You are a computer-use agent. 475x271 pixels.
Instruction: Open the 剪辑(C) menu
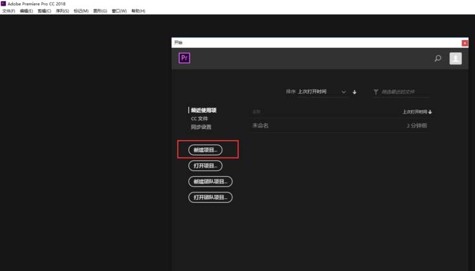click(44, 11)
